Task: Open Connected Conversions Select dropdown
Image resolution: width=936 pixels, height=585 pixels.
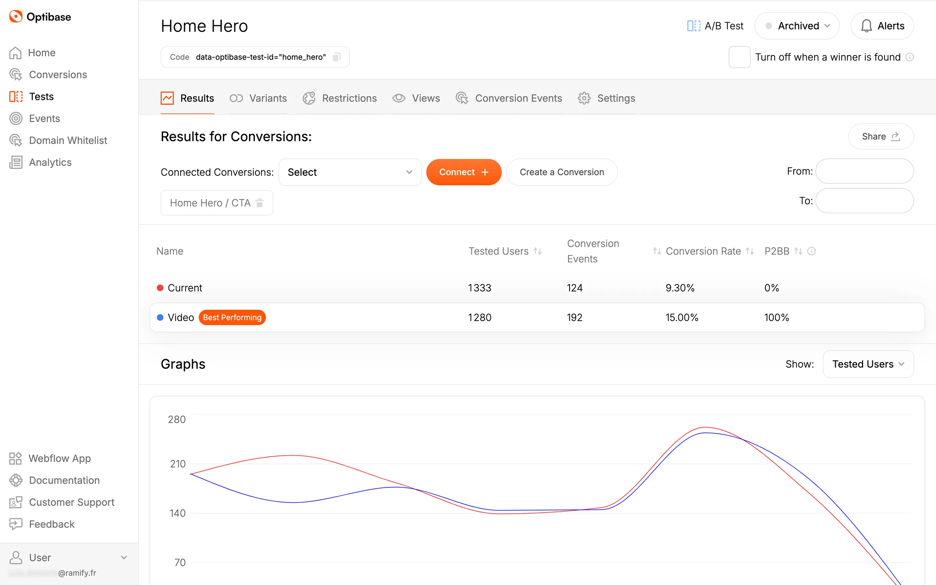Action: (x=350, y=172)
